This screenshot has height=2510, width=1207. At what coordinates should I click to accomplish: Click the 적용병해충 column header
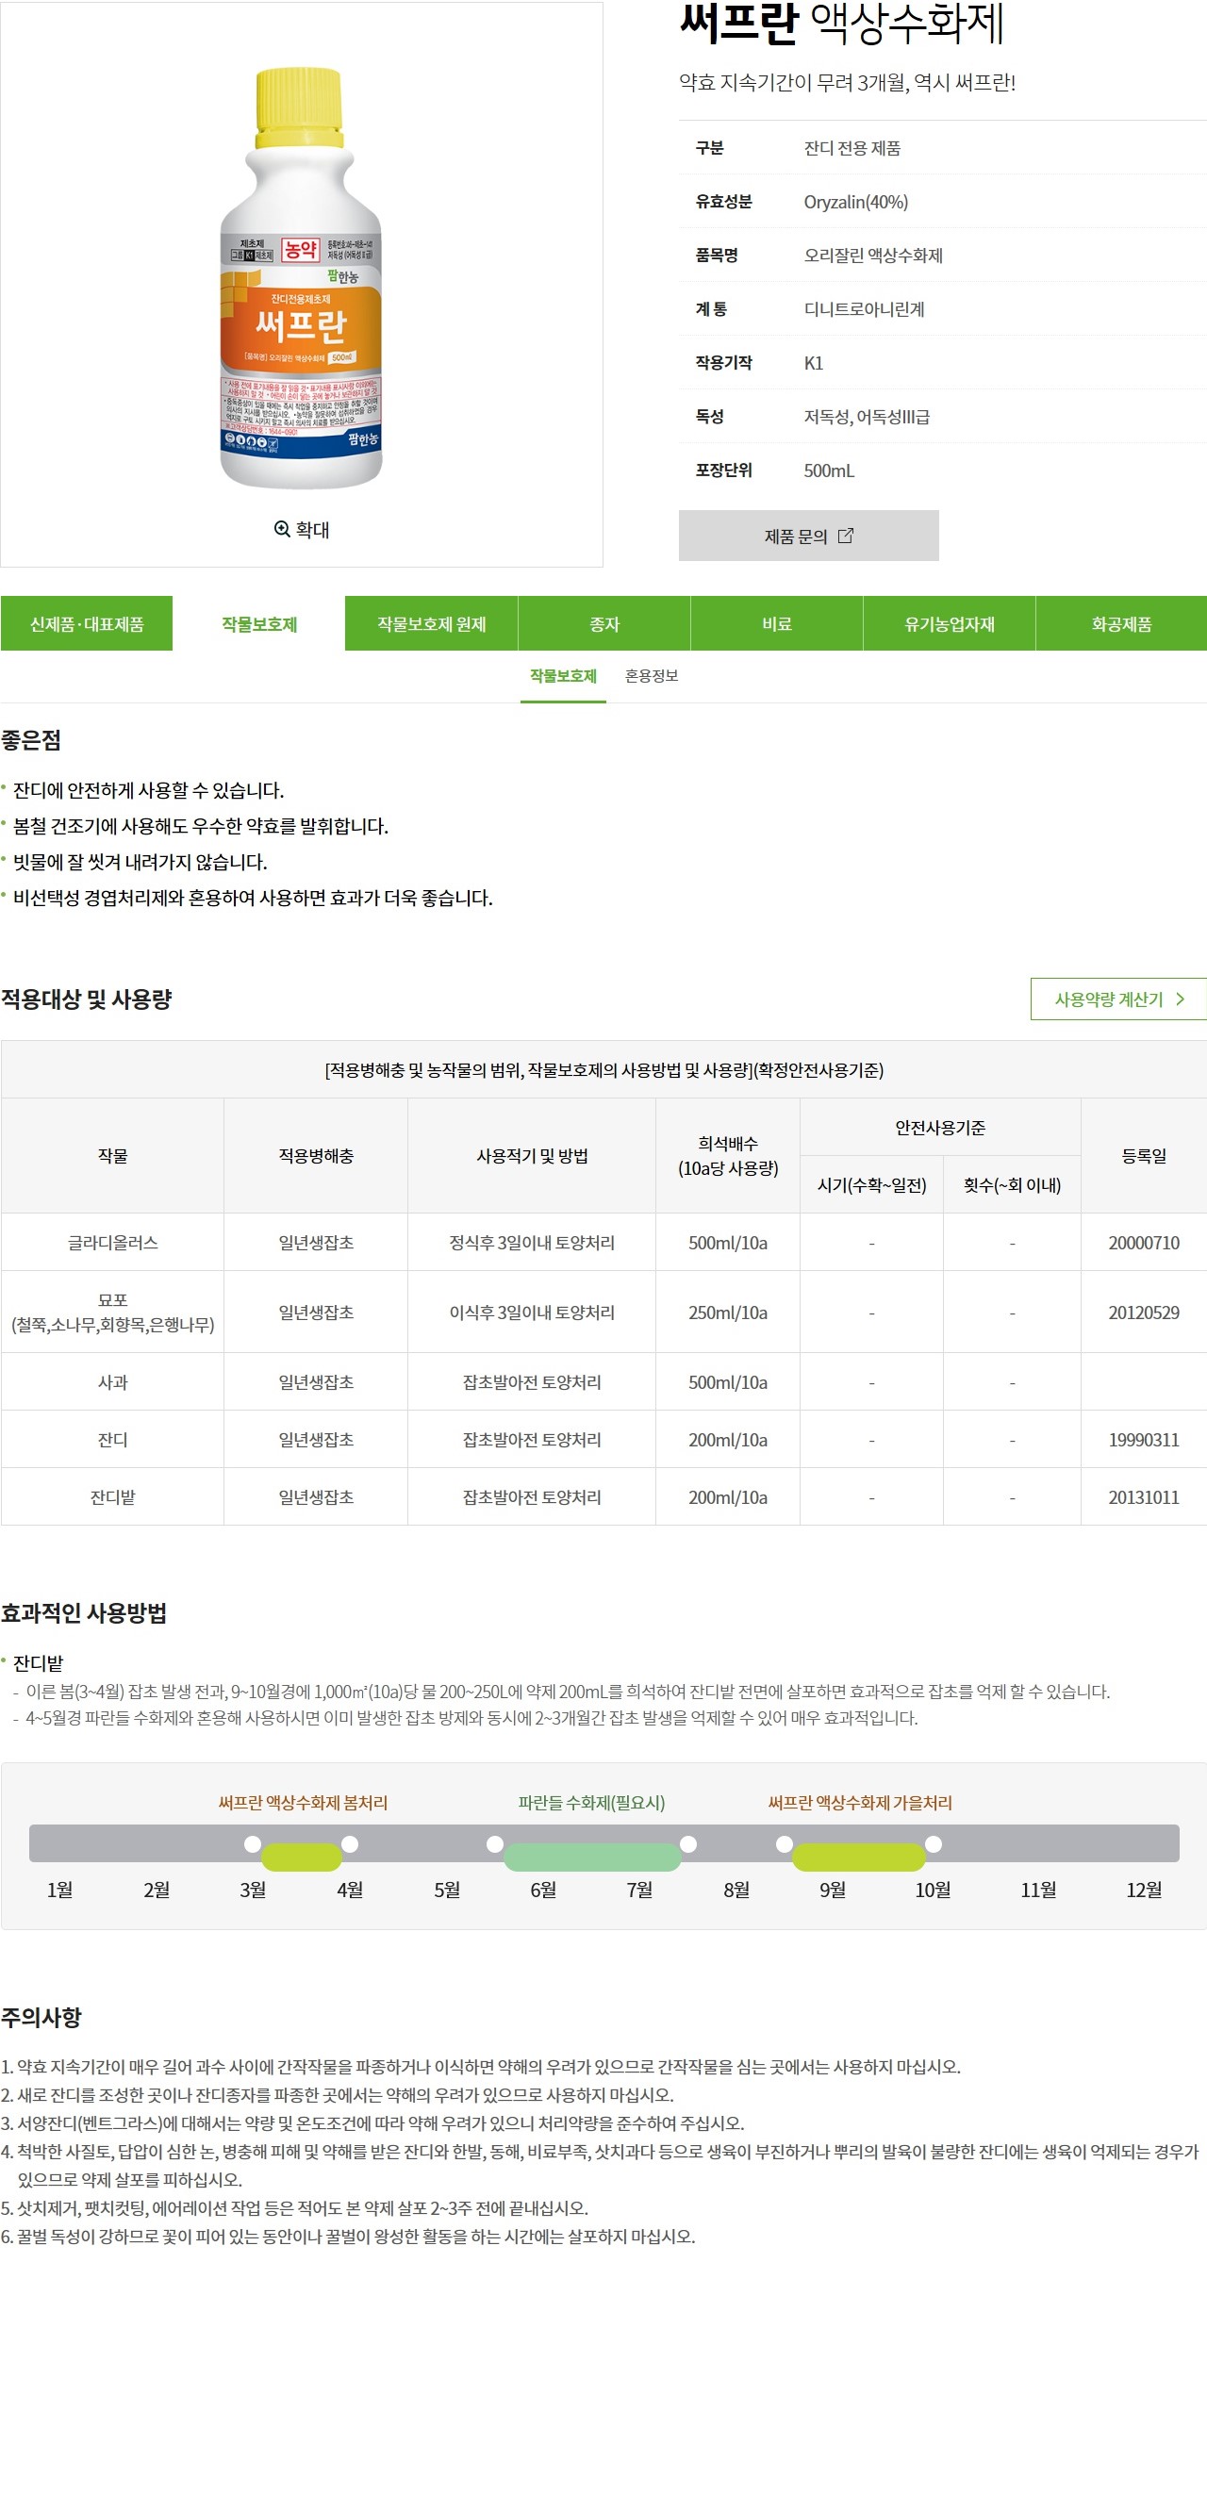pyautogui.click(x=316, y=1156)
